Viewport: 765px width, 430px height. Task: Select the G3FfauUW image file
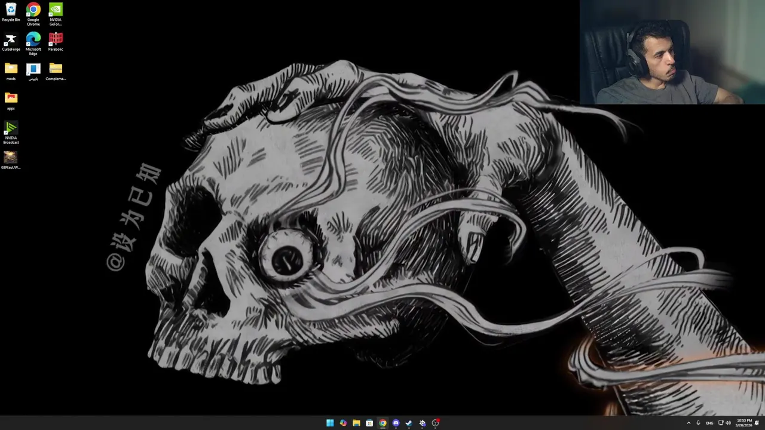point(11,160)
